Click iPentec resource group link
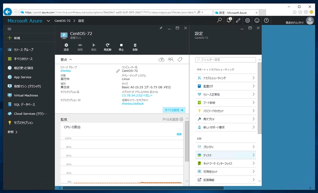 point(66,71)
